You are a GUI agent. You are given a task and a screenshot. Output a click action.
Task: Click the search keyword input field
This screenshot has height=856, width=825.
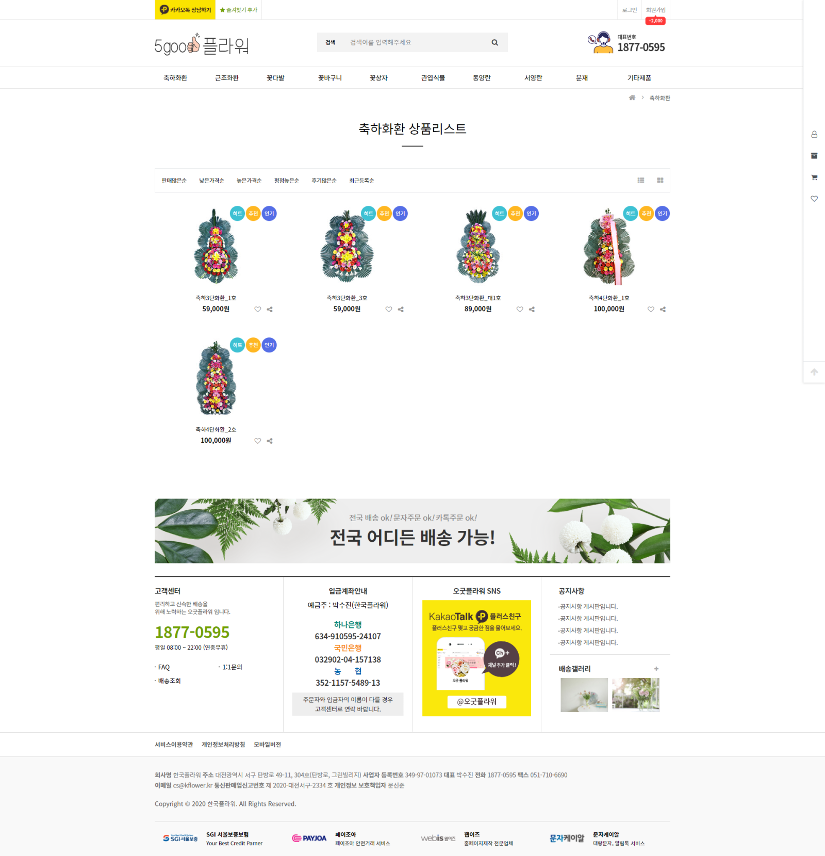click(415, 42)
